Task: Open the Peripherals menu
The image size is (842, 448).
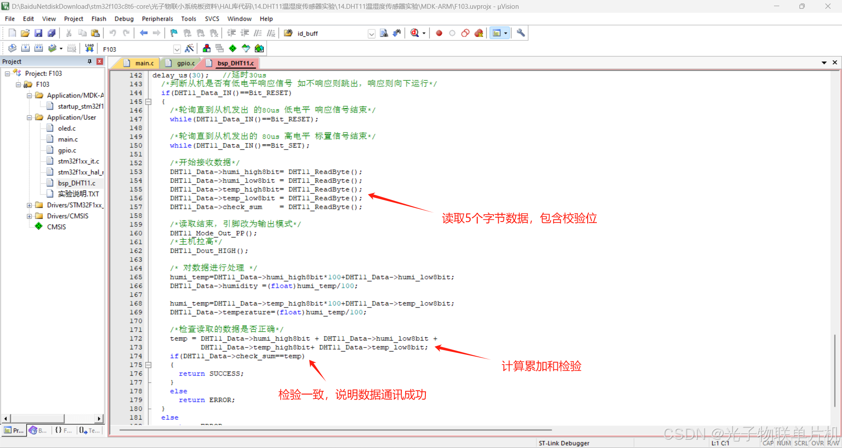Action: pyautogui.click(x=157, y=19)
